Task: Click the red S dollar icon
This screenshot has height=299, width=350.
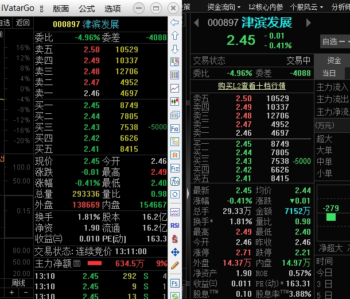Action: 174,239
